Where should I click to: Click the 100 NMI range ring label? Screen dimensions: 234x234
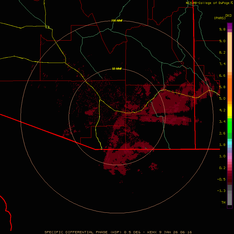117,21
